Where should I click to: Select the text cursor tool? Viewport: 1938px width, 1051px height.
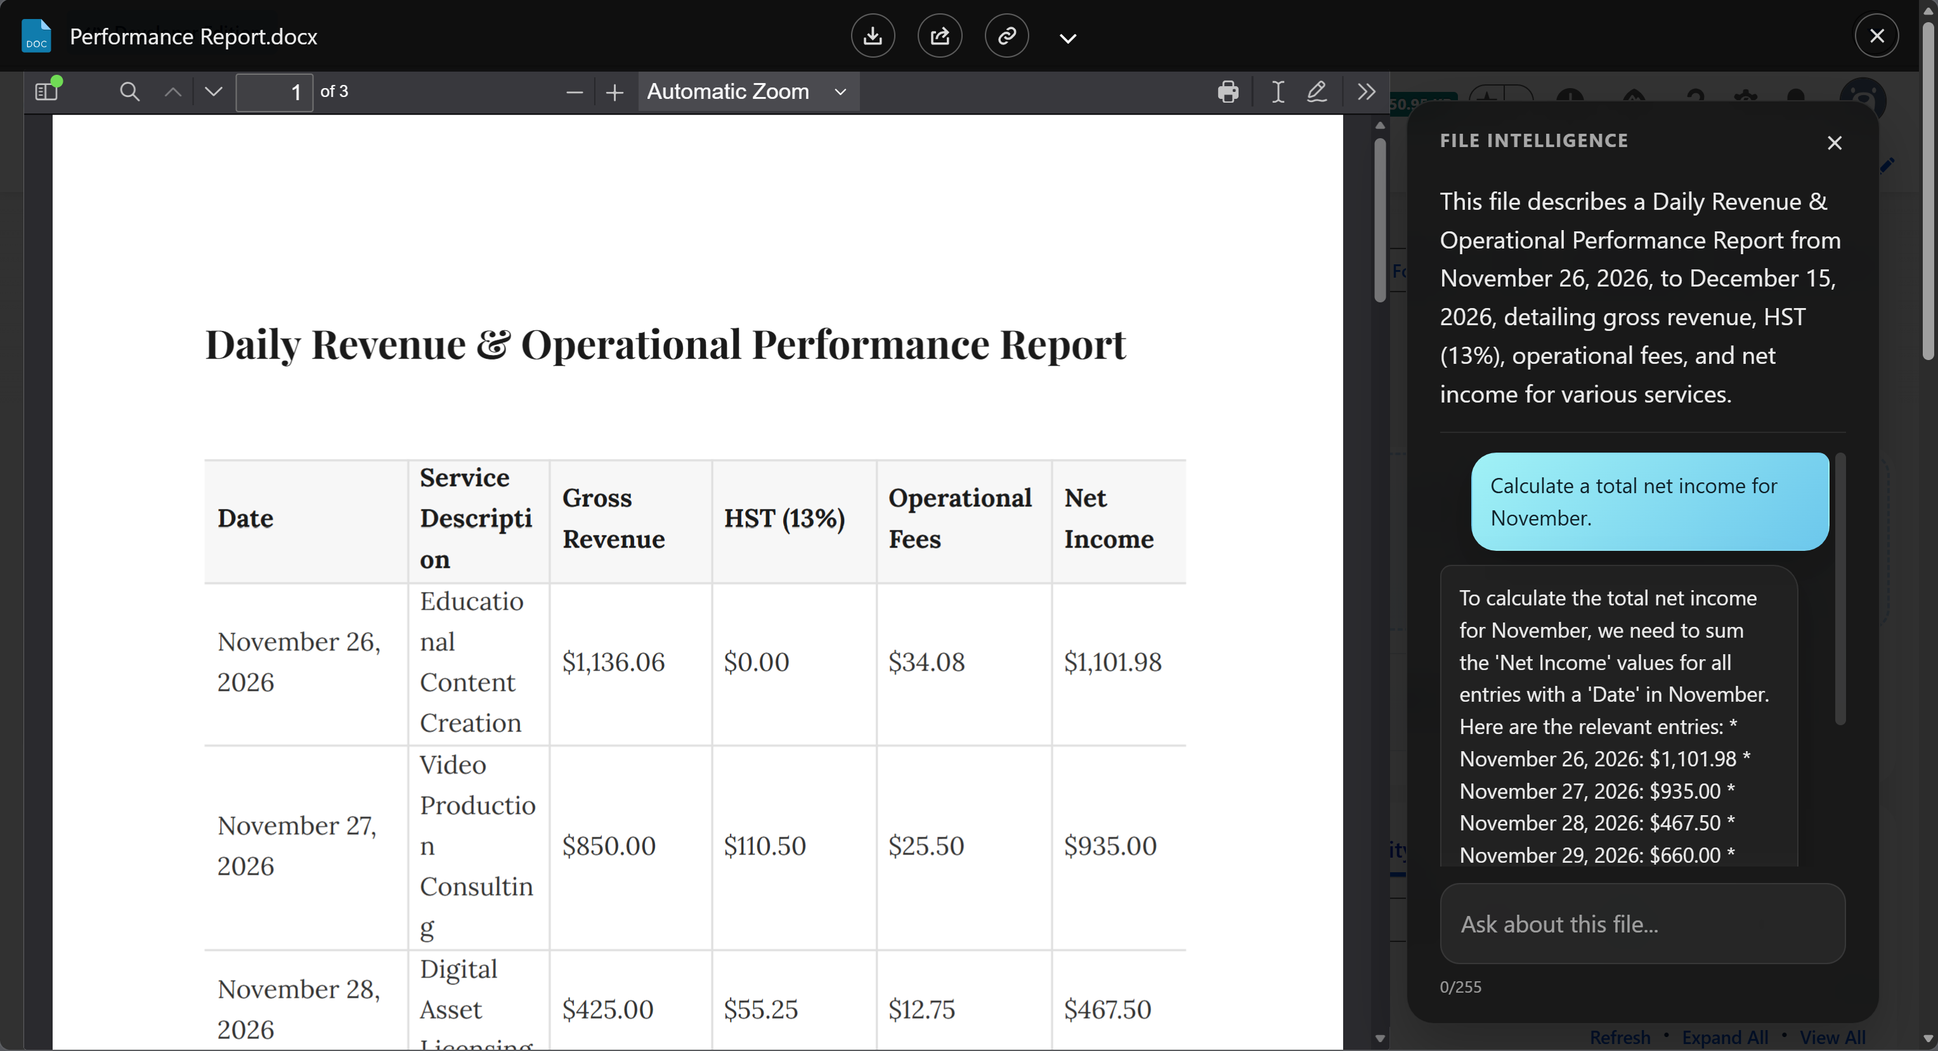[x=1277, y=92]
